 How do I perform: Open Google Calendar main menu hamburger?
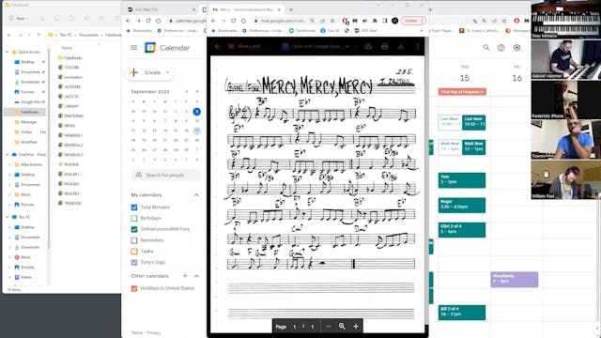[x=133, y=48]
